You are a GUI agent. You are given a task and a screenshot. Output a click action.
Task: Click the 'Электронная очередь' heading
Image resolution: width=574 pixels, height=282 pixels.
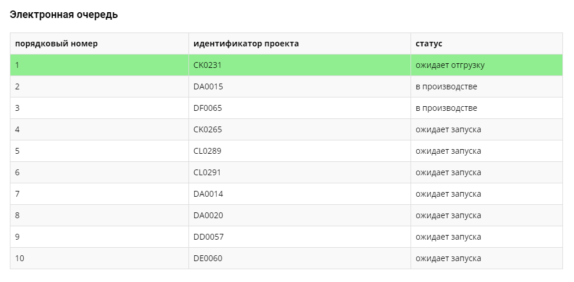(64, 15)
